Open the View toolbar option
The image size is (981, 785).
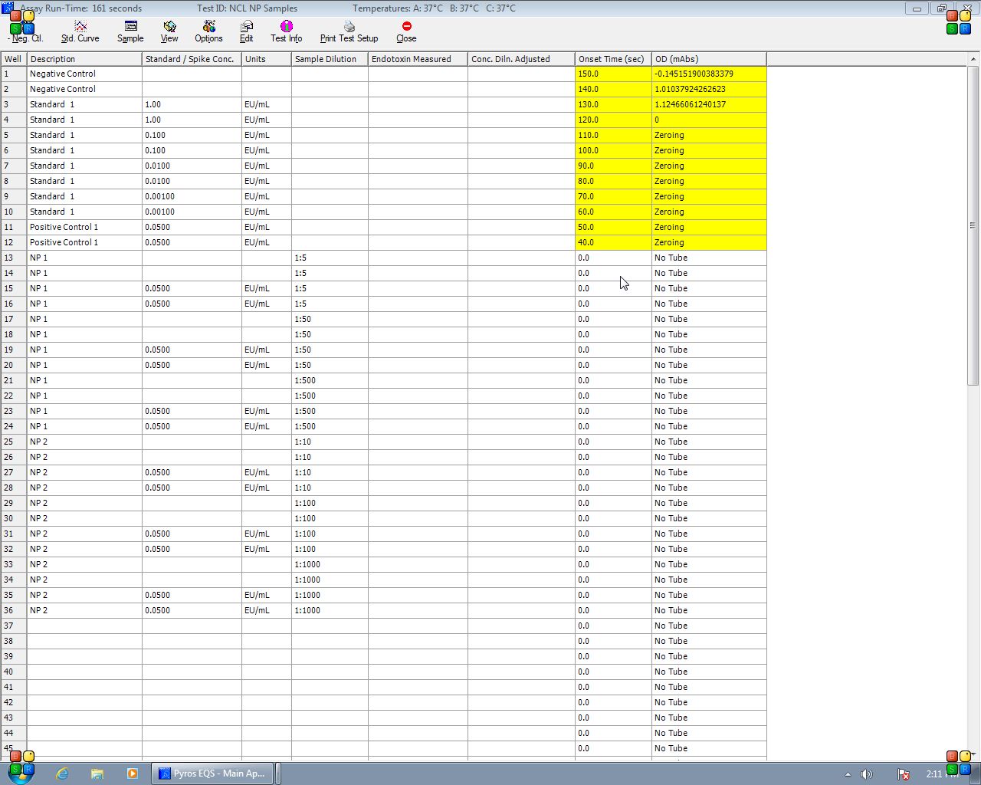point(169,31)
